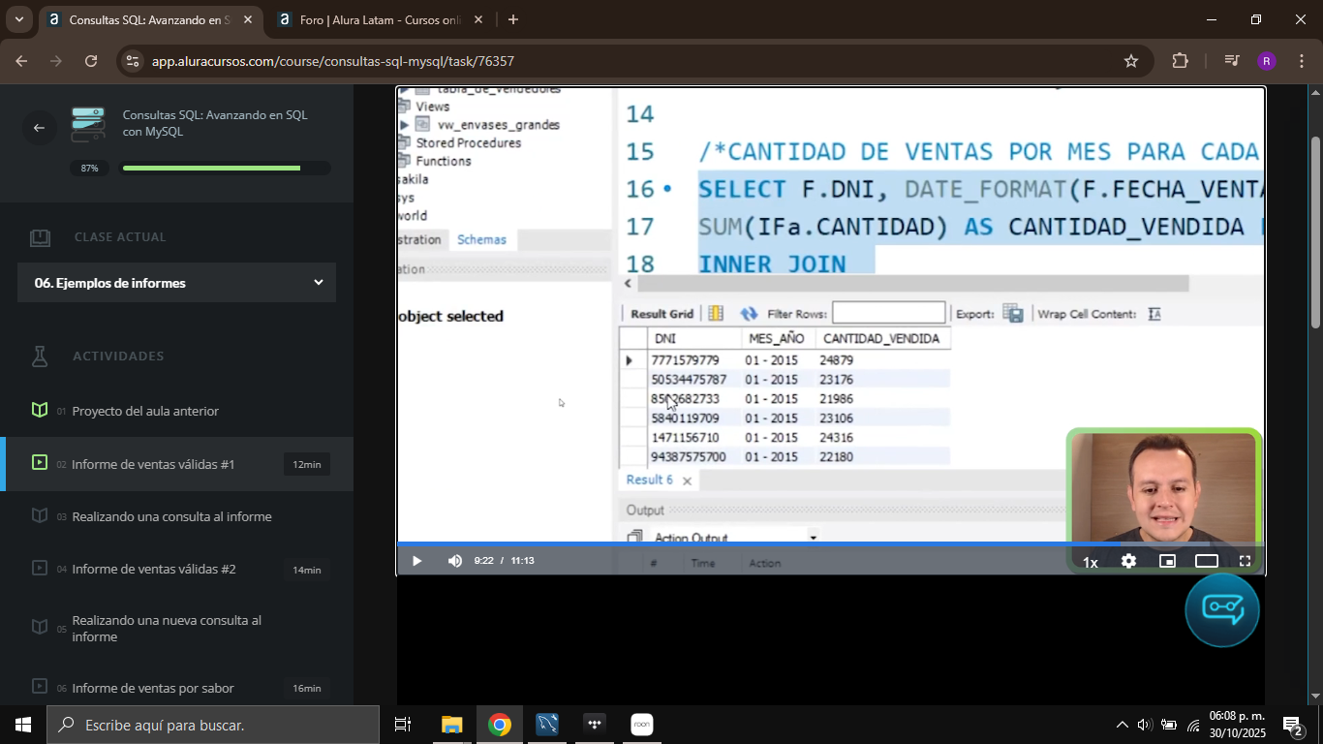Viewport: 1323px width, 744px height.
Task: Select the Schemas tab in Workbench
Action: 482,239
